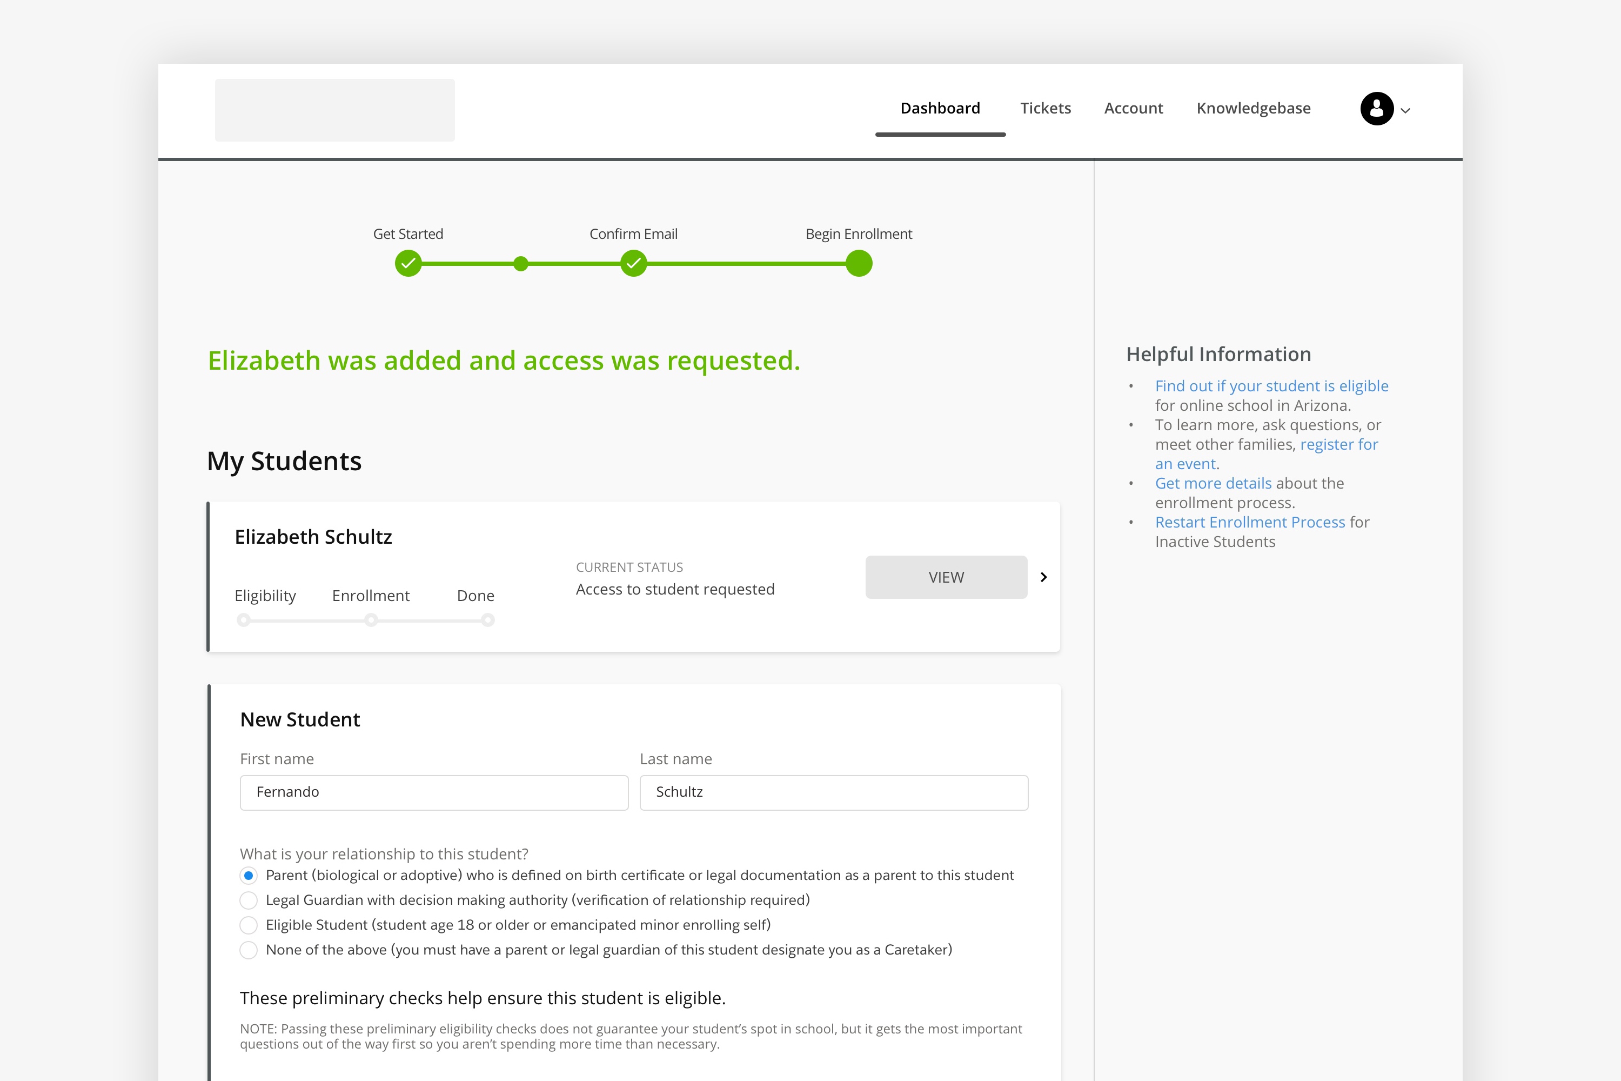Click the arrow next to VIEW button
Screen dimensions: 1621x1081
(1043, 577)
